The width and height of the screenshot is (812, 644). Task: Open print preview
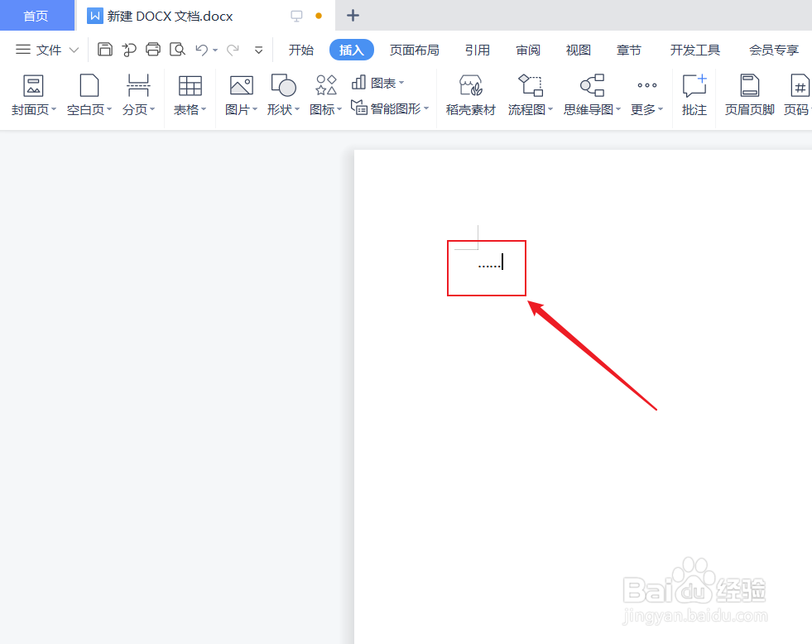point(177,50)
